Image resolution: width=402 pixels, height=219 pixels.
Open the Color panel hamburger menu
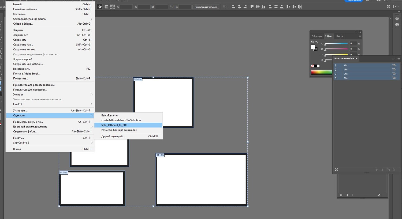pyautogui.click(x=360, y=36)
